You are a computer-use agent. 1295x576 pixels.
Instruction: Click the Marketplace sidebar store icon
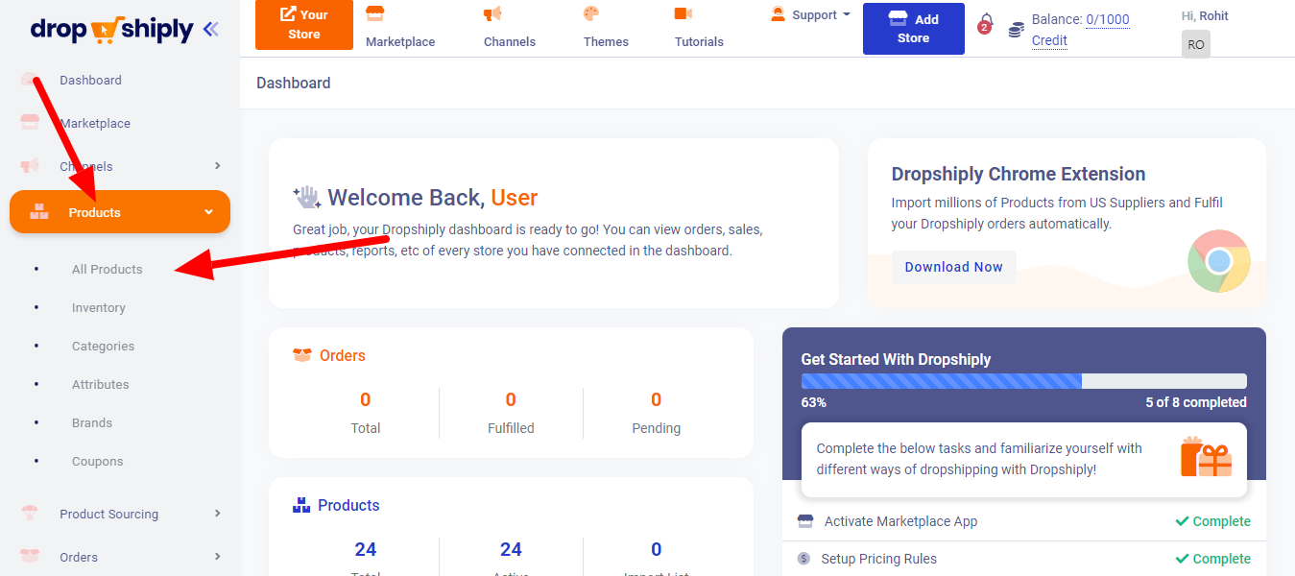pos(30,123)
